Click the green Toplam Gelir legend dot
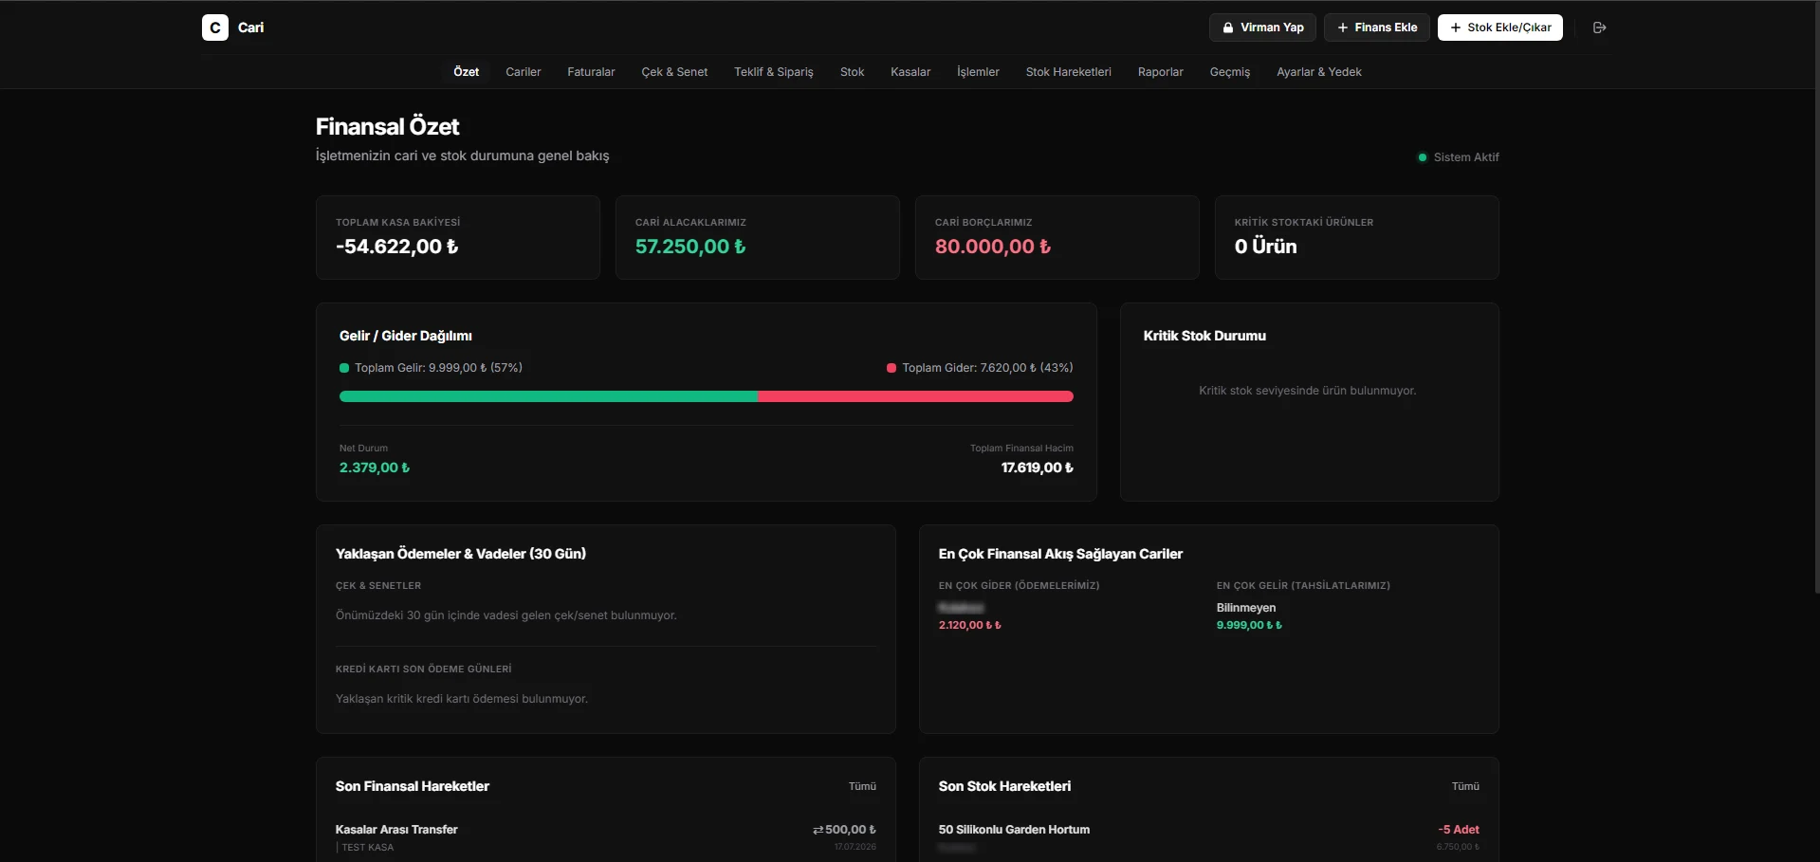The width and height of the screenshot is (1820, 862). pyautogui.click(x=344, y=368)
